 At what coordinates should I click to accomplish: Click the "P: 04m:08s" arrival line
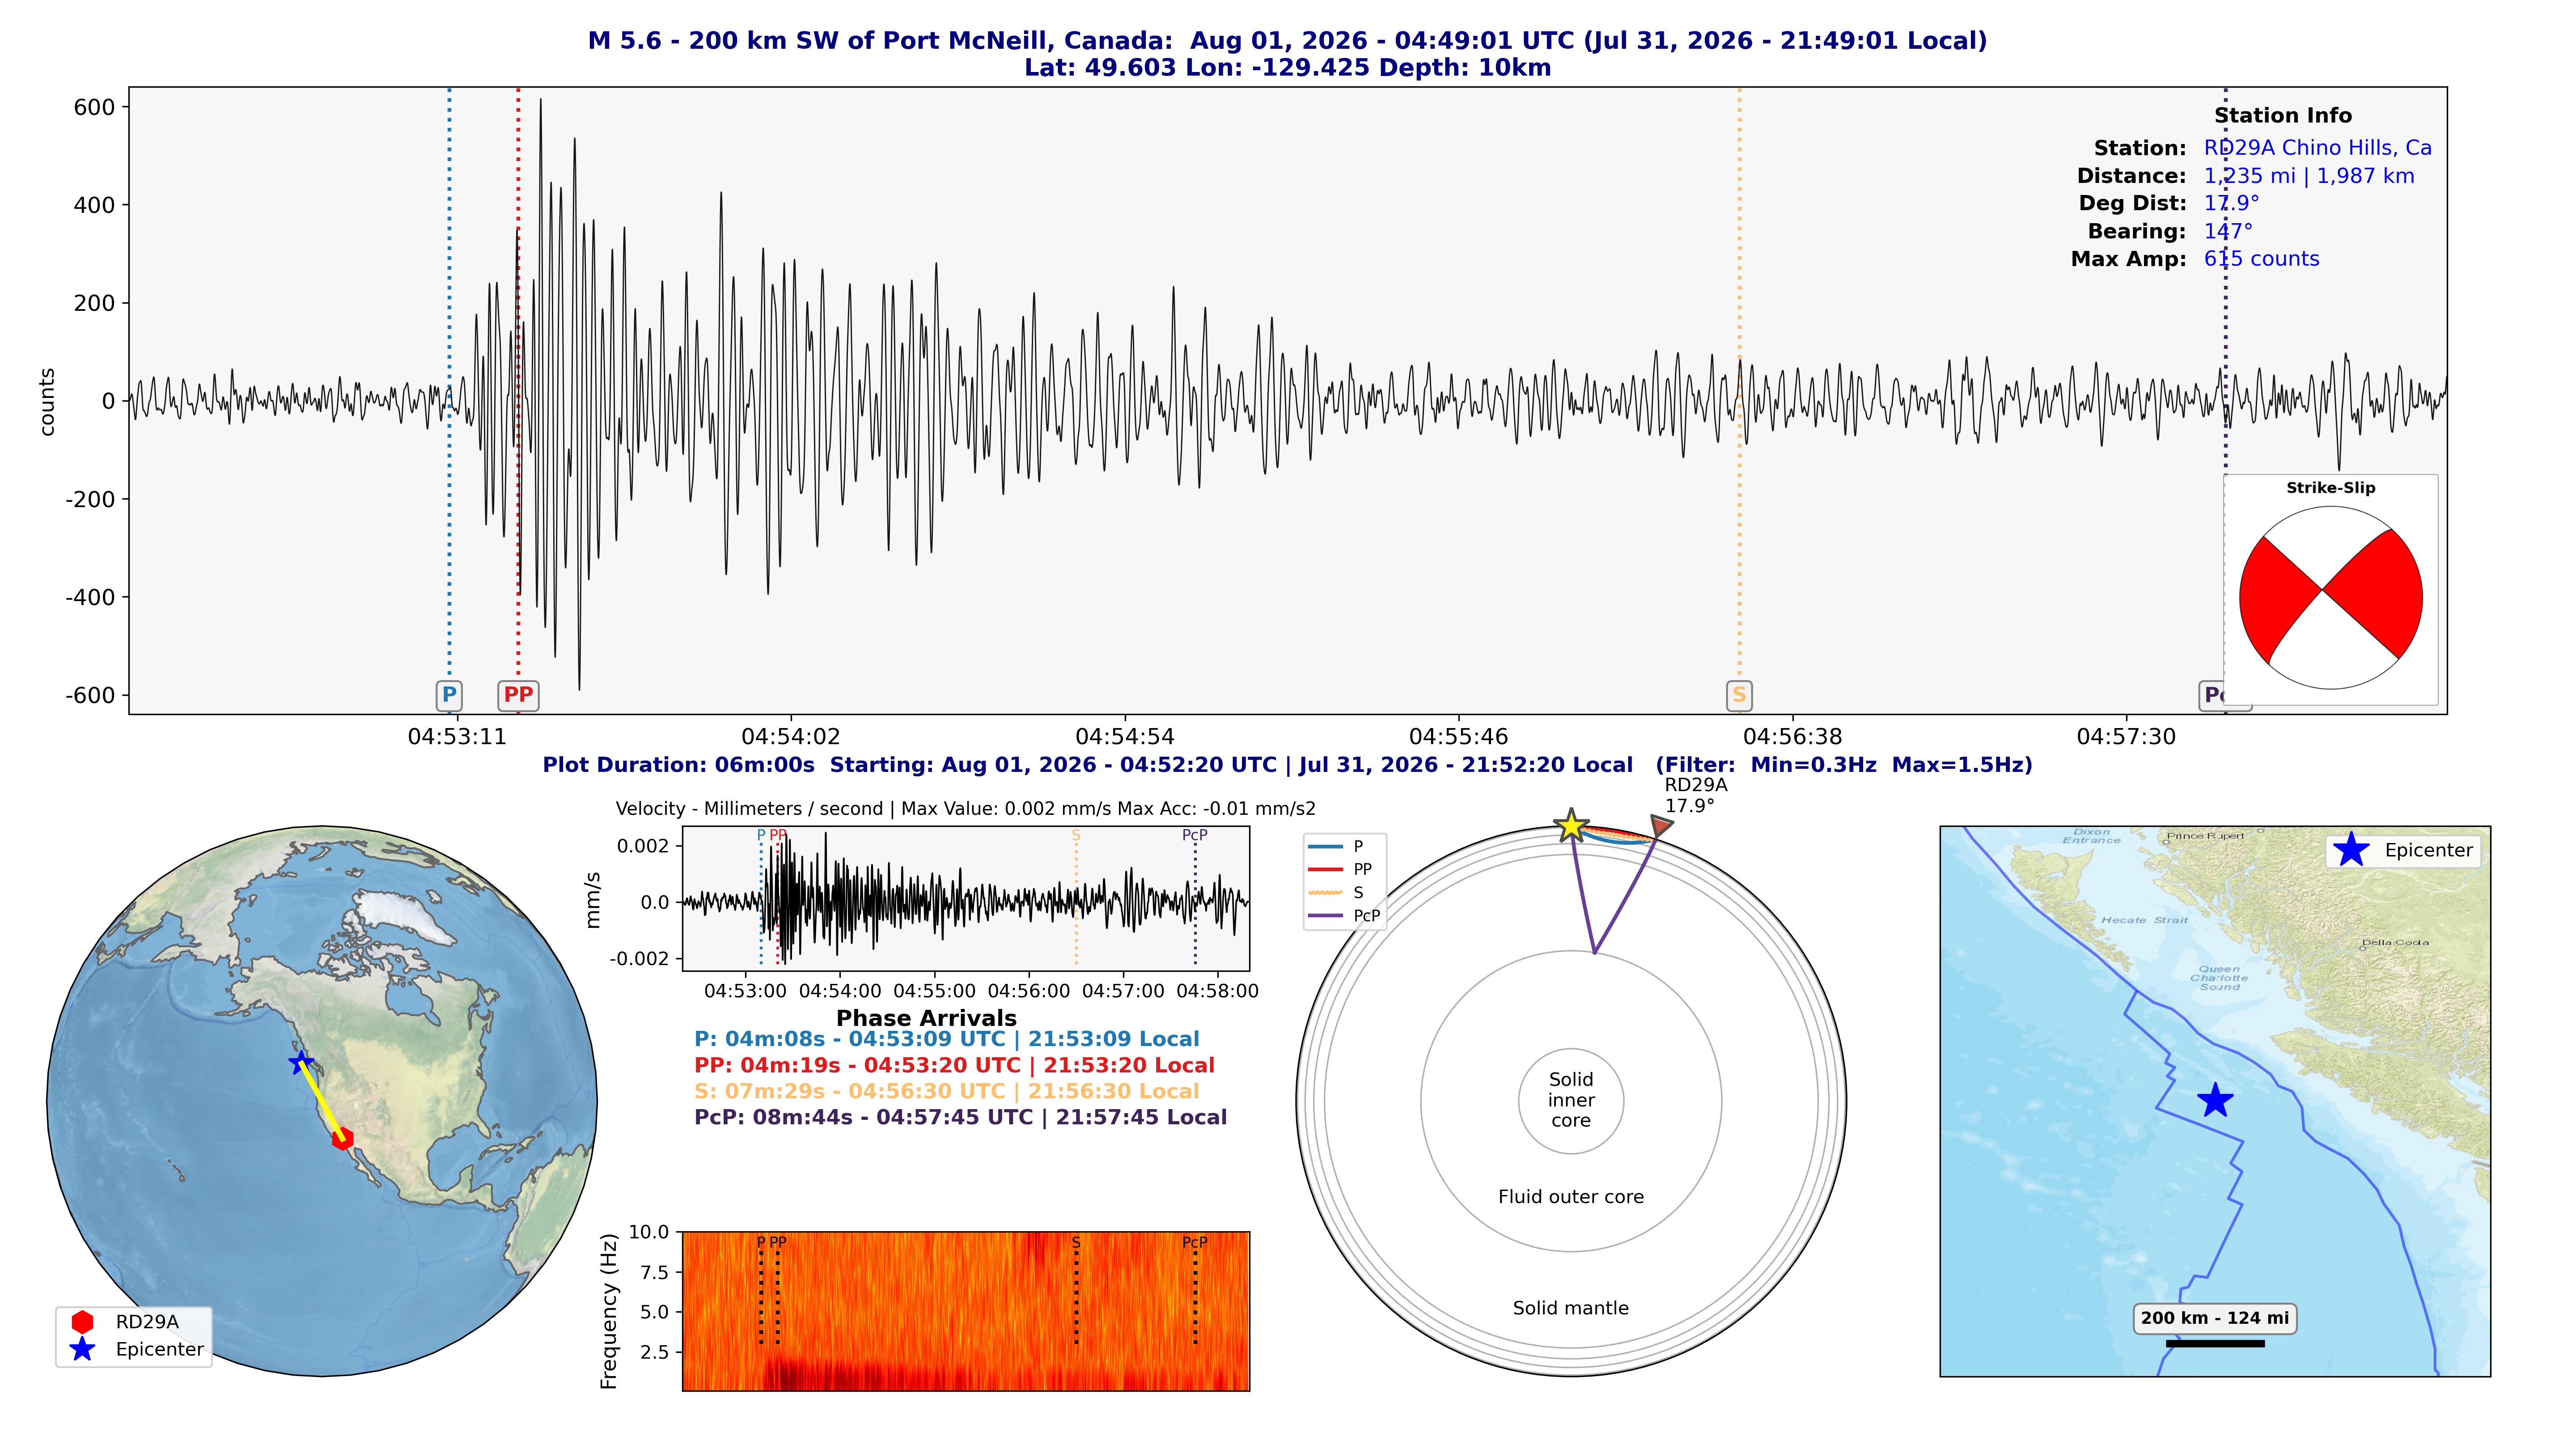[x=947, y=1040]
